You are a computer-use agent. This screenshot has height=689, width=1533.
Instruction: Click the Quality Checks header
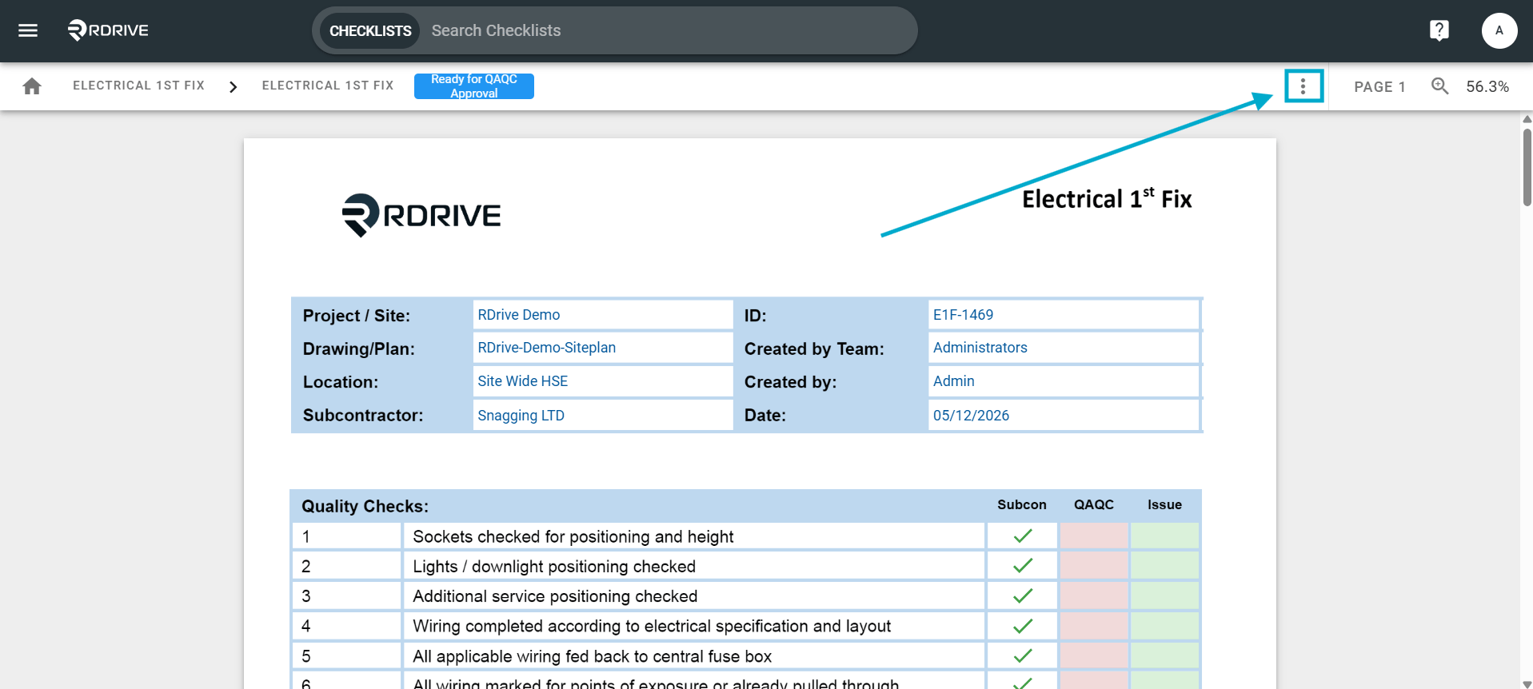click(365, 506)
